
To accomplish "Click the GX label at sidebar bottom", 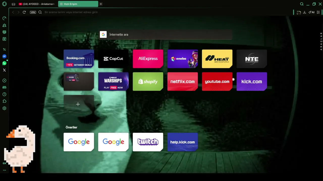I will 4,163.
